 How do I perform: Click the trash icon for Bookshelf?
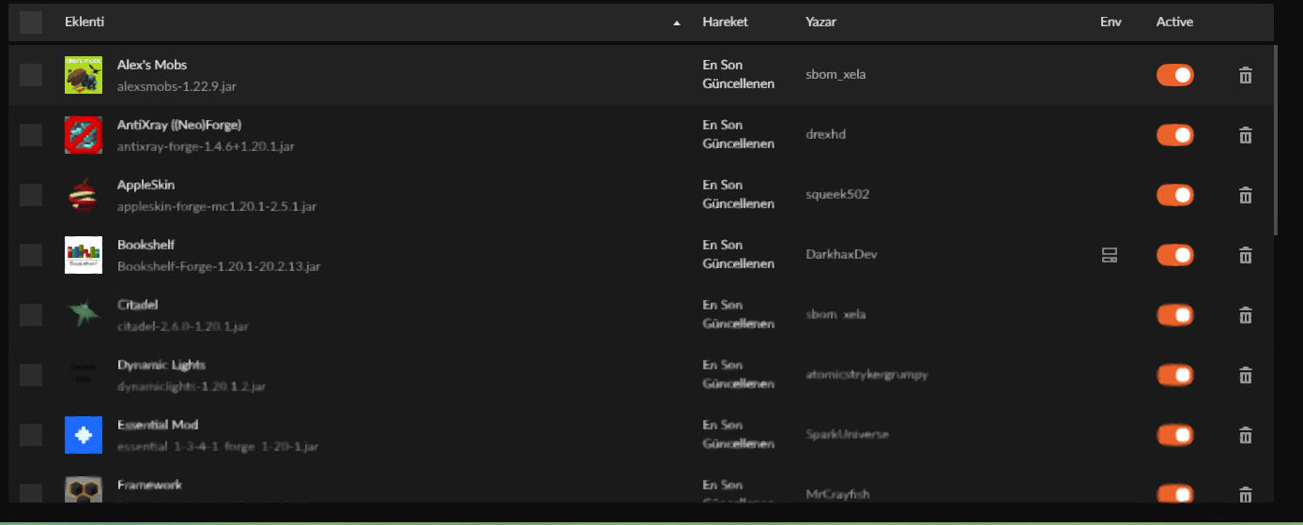[x=1246, y=255]
